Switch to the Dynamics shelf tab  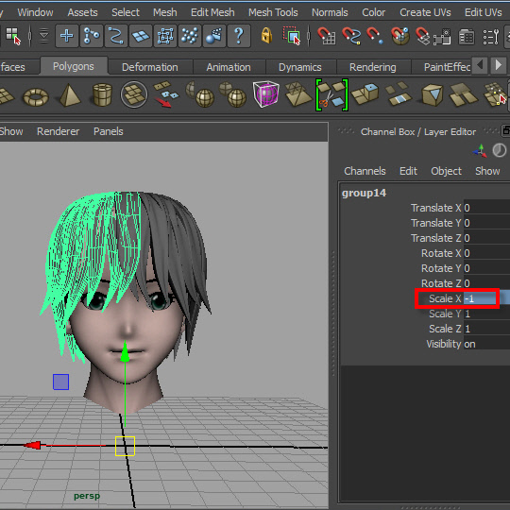300,67
